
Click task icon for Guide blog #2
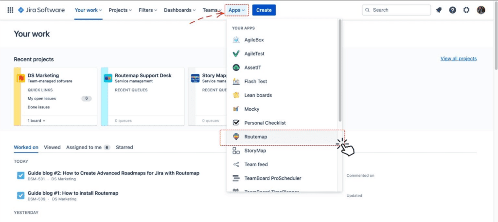[20, 175]
